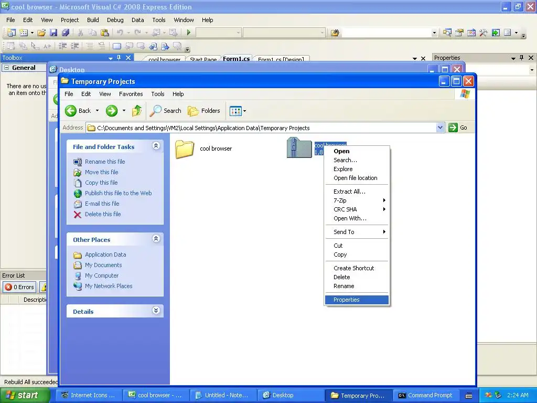Click auto-hide pin on Toolbox panel
This screenshot has width=537, height=403.
click(119, 58)
